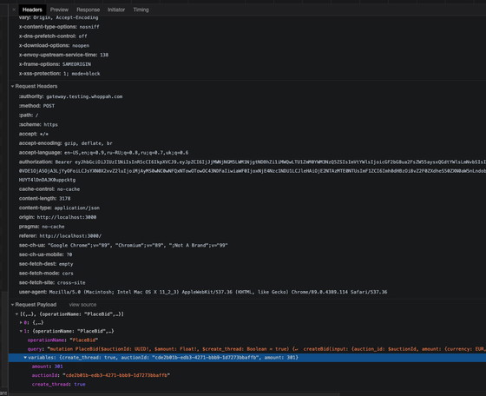Image resolution: width=486 pixels, height=396 pixels.
Task: Switch to the Initiator tab
Action: pos(116,10)
